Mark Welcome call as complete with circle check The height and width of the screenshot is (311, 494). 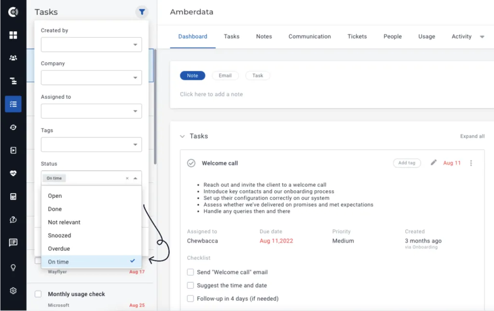pos(191,163)
